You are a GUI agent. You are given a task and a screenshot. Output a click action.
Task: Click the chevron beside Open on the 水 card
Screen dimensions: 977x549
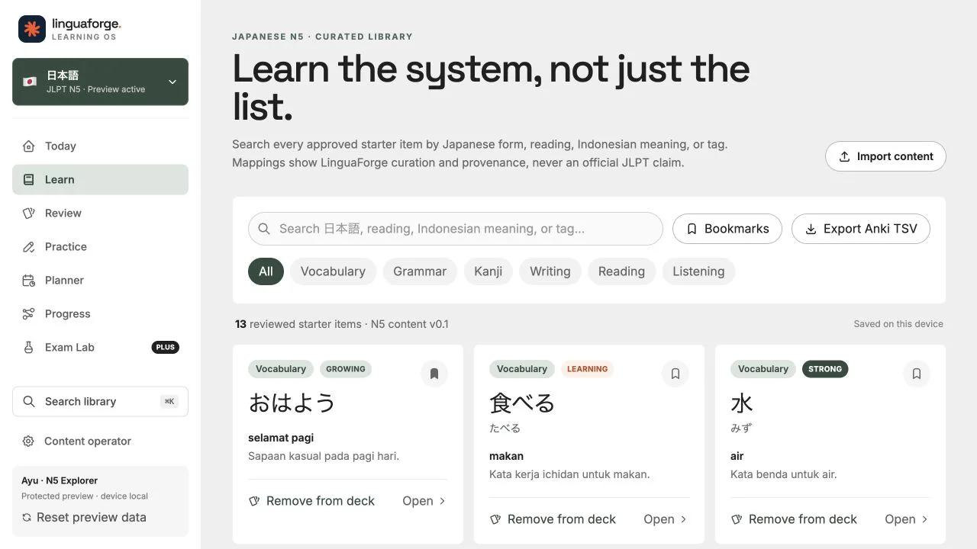coord(925,519)
